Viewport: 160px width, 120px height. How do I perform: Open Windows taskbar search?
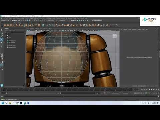pos(6,103)
